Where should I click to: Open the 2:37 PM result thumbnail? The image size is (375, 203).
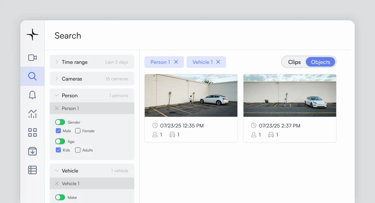[x=290, y=95]
